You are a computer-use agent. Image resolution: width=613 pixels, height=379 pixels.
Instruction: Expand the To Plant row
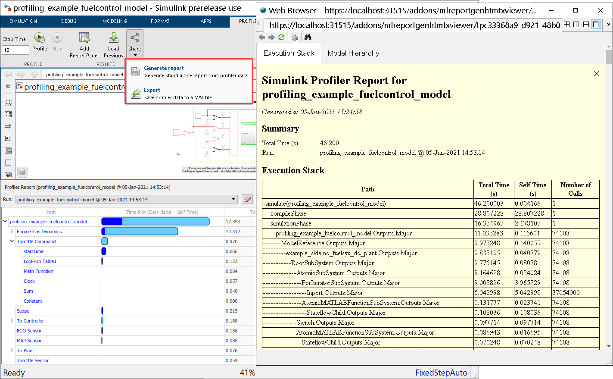tap(12, 351)
